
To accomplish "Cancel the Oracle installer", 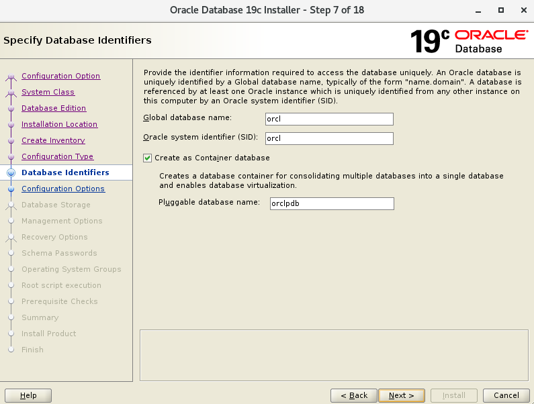I will pos(506,395).
